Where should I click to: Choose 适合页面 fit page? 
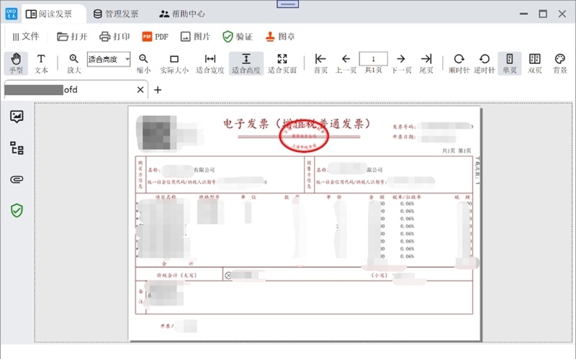coord(282,63)
